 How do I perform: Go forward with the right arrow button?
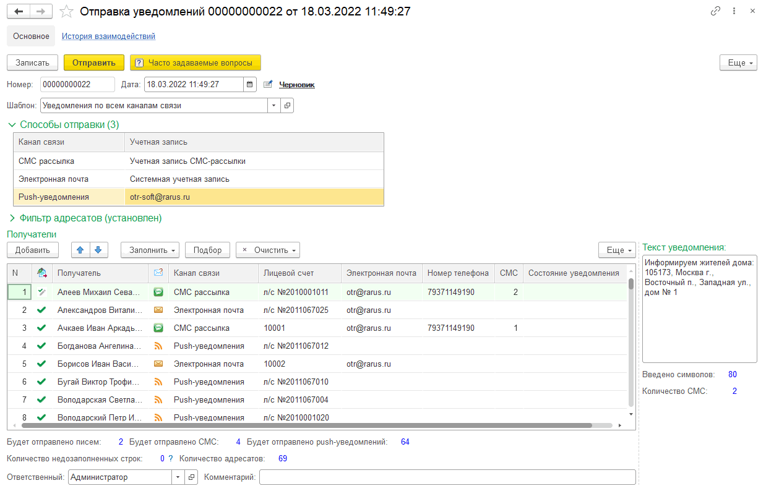click(x=41, y=11)
